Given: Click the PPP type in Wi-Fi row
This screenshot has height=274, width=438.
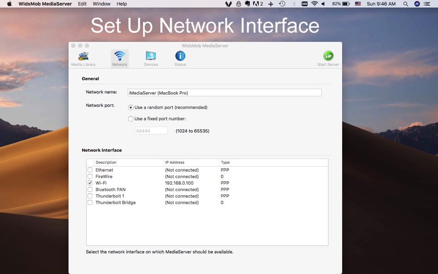Looking at the screenshot, I should [225, 183].
